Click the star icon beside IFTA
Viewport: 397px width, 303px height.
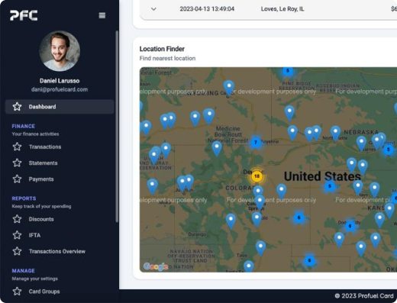17,235
